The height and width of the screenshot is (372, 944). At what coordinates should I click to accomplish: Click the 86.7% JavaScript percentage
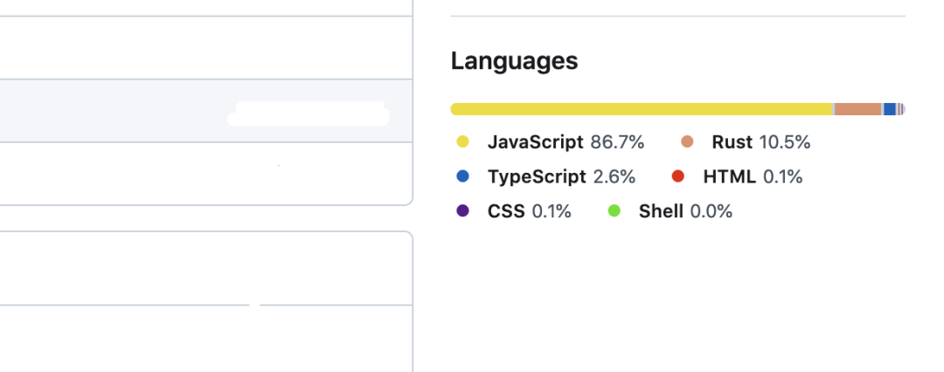click(617, 141)
